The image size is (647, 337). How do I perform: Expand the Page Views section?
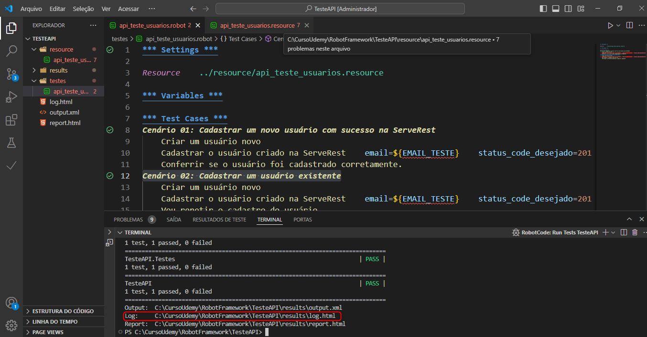64,332
